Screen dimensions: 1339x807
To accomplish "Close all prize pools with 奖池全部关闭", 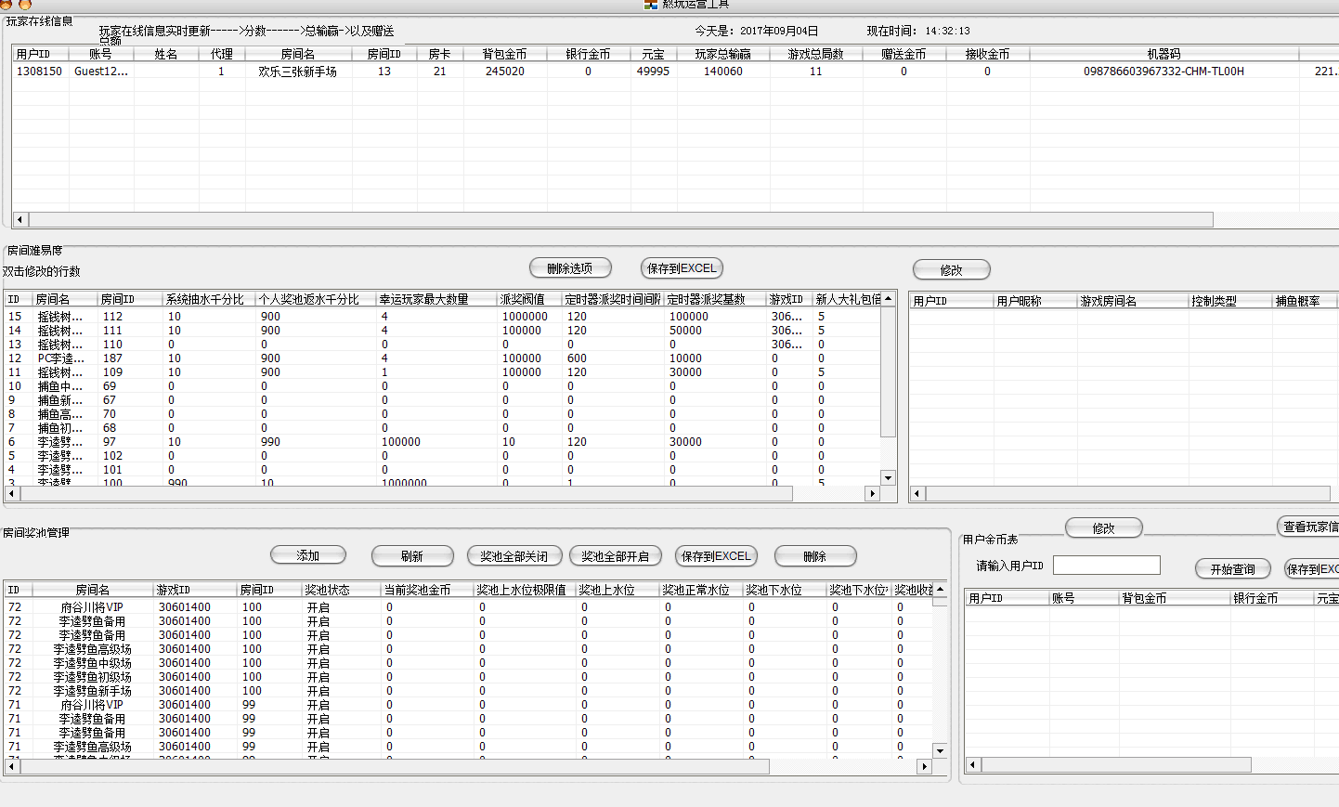I will 514,556.
